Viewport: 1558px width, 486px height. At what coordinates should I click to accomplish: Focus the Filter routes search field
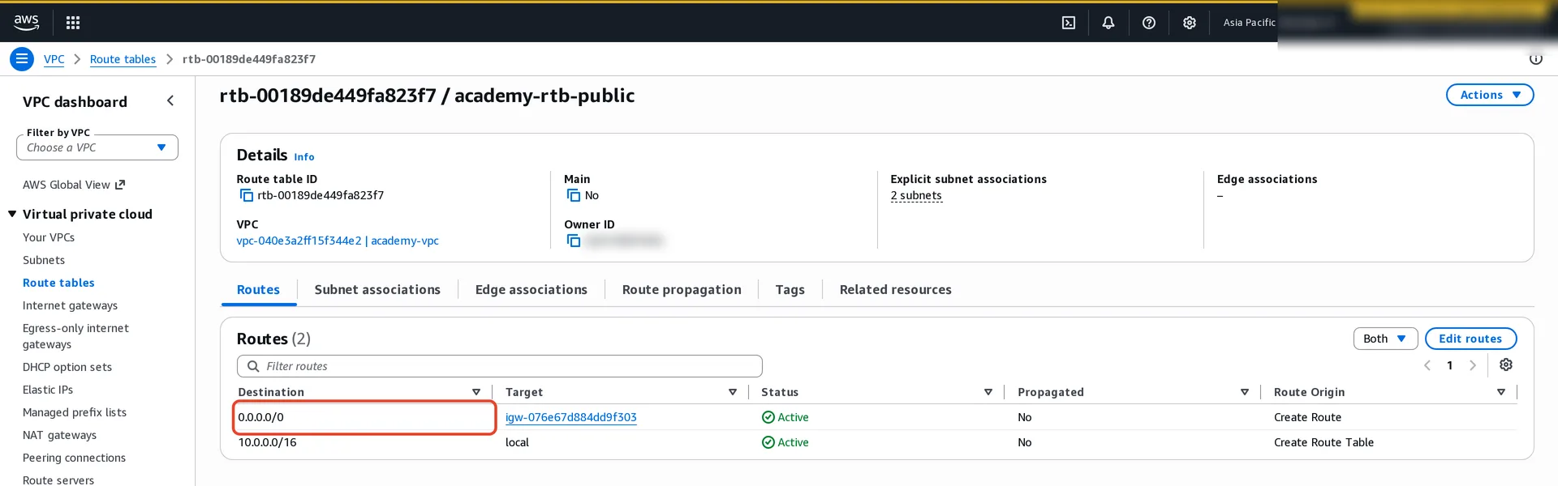click(x=500, y=366)
